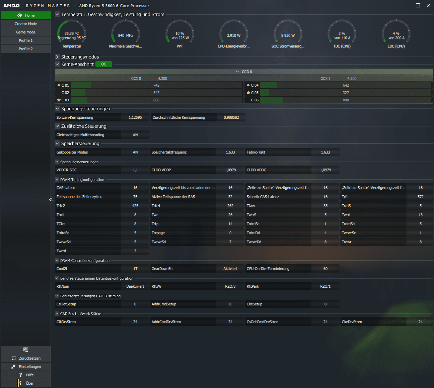Click the Trfc value 572
This screenshot has height=388, width=434.
click(x=421, y=197)
